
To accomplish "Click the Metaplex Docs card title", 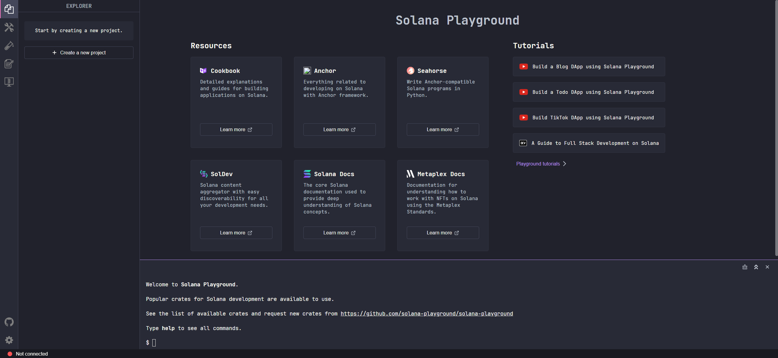I will 441,174.
